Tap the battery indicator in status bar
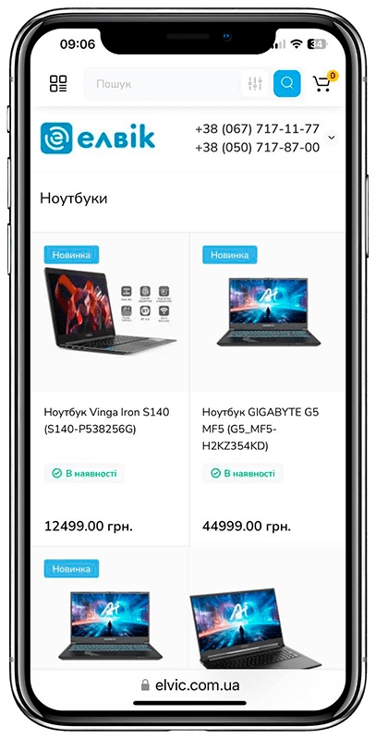The image size is (376, 739). pos(316,44)
